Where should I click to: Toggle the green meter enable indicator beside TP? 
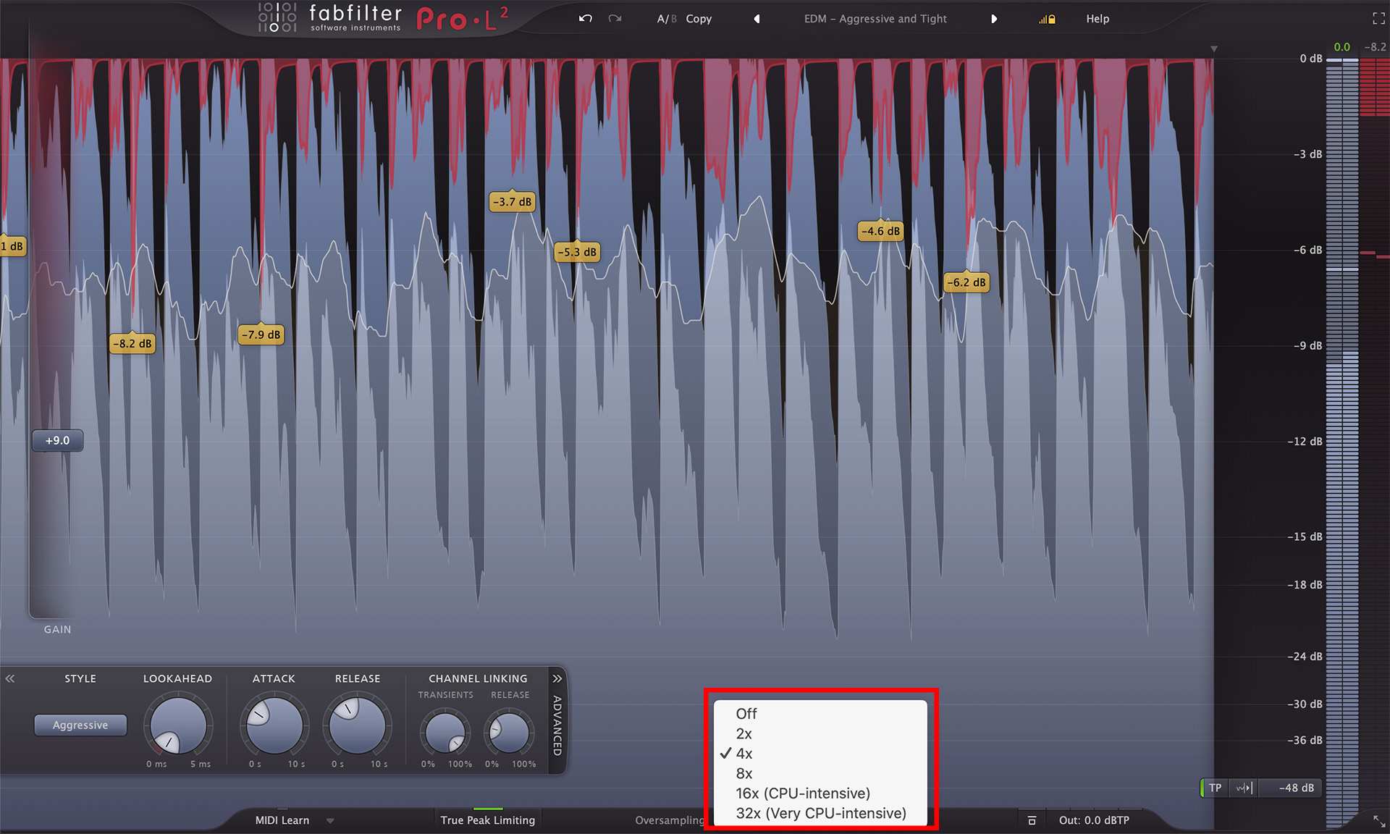1202,788
